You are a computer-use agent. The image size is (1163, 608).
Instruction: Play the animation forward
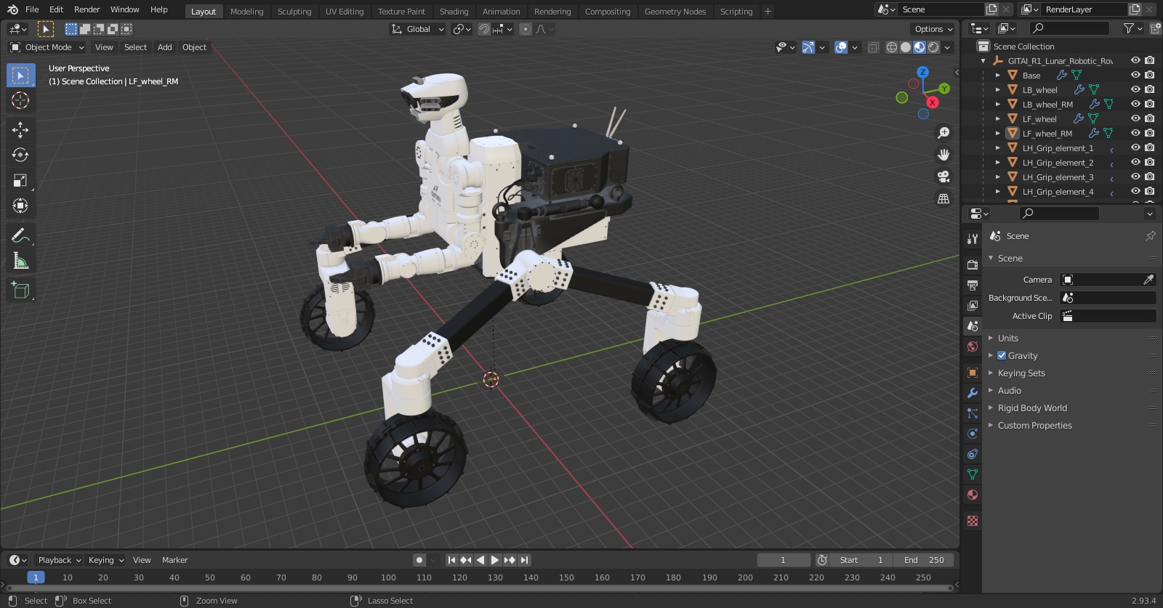click(495, 560)
